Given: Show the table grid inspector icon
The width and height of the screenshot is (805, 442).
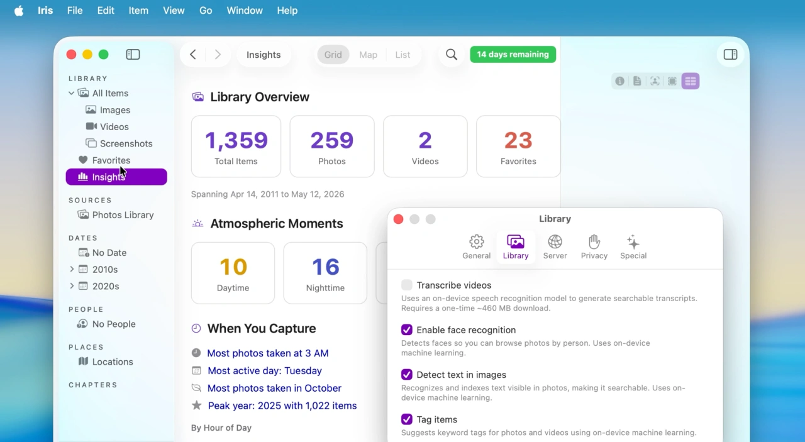Looking at the screenshot, I should point(691,81).
